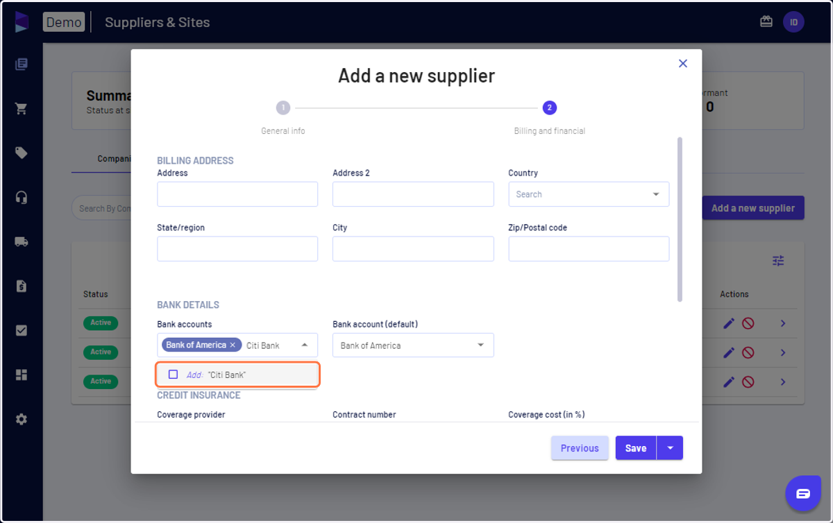Screen dimensions: 833x523
Task: Deactivate third supplier row block icon
Action: pos(748,381)
